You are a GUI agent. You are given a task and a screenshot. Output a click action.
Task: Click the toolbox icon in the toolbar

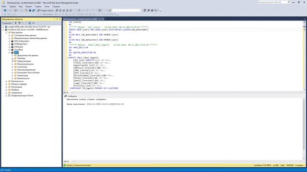[x=152, y=11]
